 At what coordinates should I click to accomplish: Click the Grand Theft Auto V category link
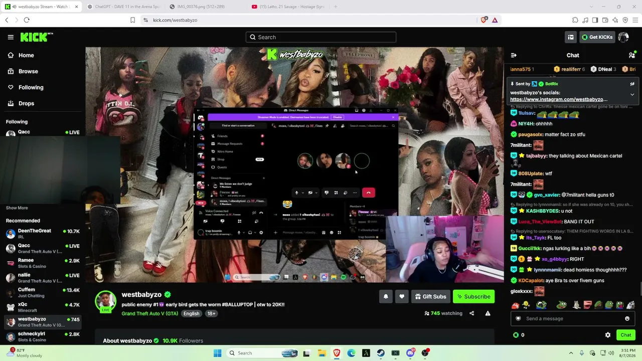point(149,313)
